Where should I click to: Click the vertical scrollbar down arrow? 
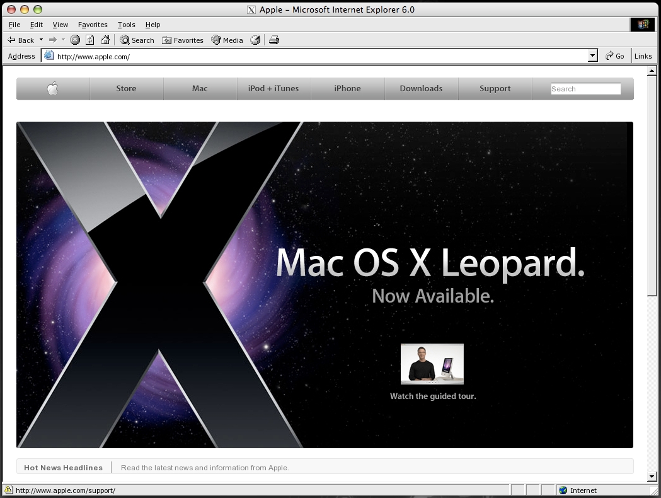(652, 477)
